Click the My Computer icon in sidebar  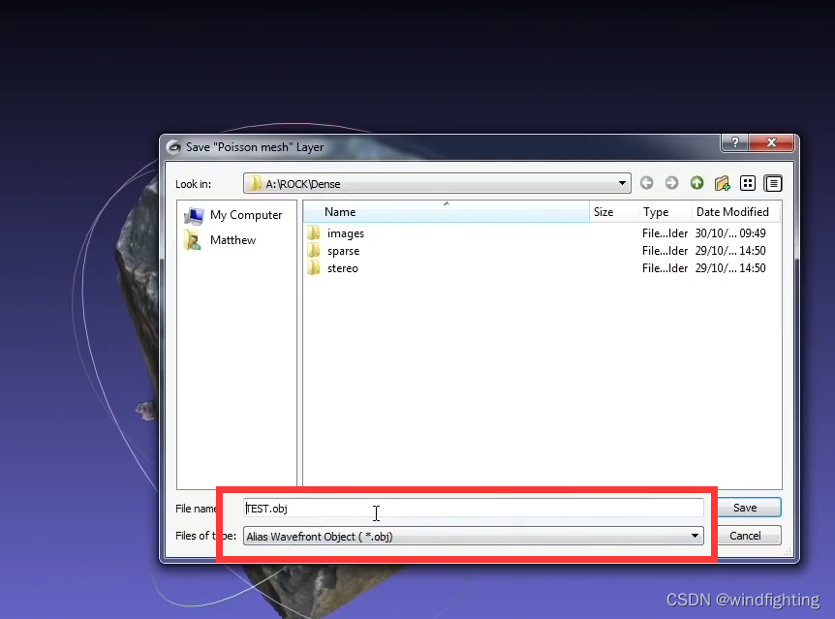tap(194, 216)
